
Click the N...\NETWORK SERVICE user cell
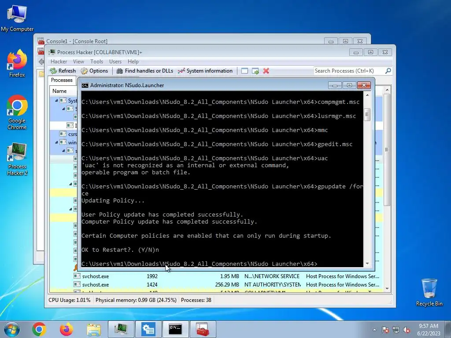272,276
